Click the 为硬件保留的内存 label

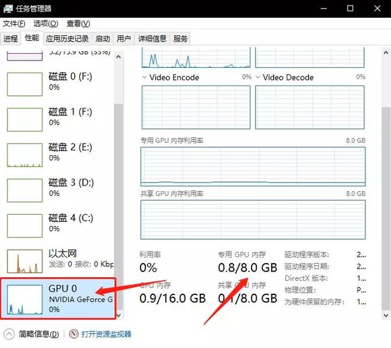314,302
